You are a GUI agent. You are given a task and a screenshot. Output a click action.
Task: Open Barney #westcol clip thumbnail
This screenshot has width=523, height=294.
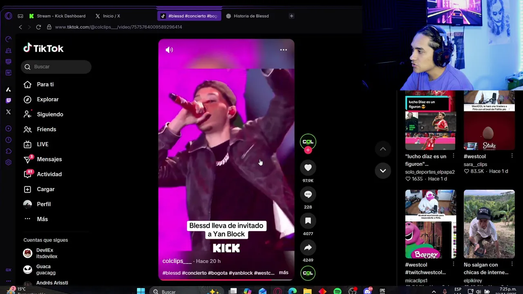(x=431, y=224)
